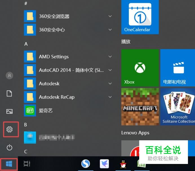Expand the Autodesk chevron
195x171 pixels.
point(110,83)
